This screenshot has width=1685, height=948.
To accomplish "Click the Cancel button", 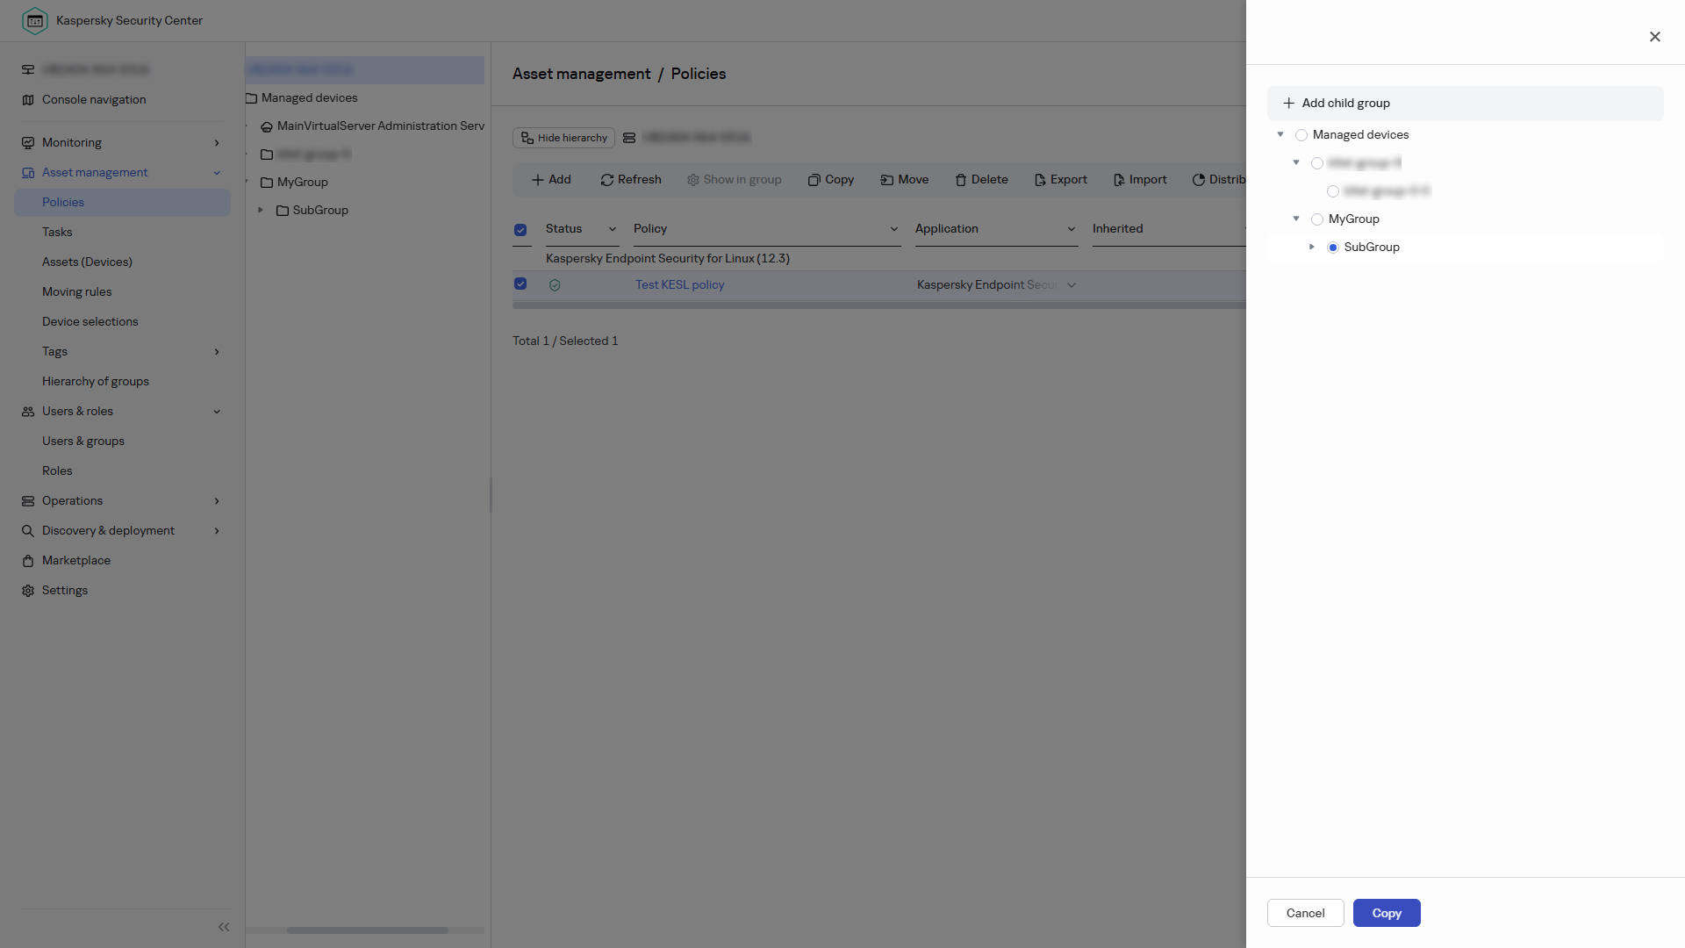I will (x=1305, y=913).
